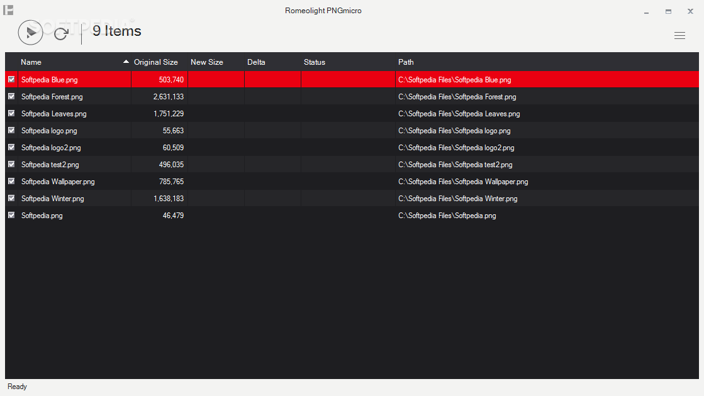Image resolution: width=704 pixels, height=396 pixels.
Task: Maximize the PNGmicro window
Action: coord(669,12)
